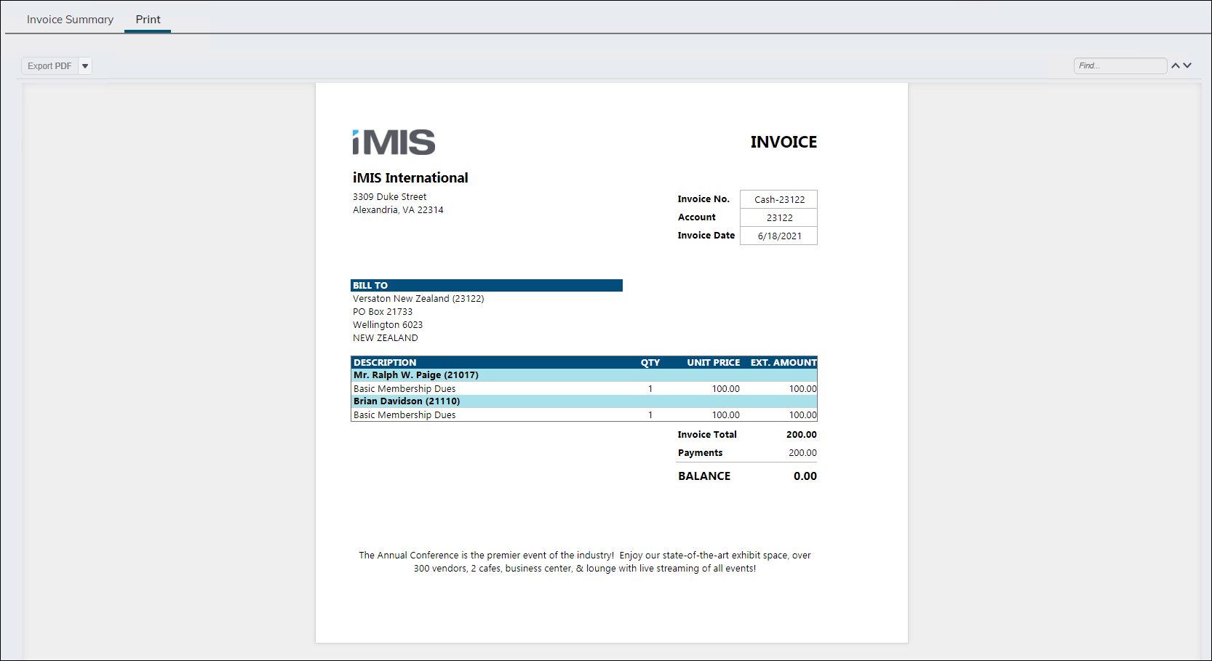
Task: Click the balance value 0.00
Action: tap(805, 476)
